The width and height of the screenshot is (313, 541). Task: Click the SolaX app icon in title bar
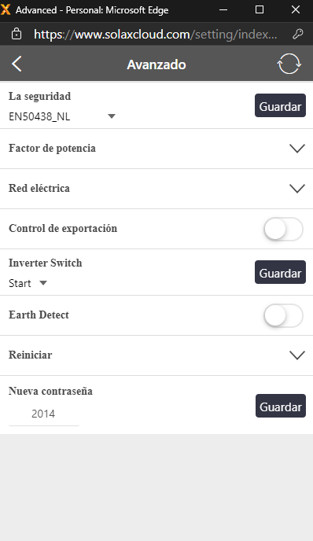pos(6,9)
